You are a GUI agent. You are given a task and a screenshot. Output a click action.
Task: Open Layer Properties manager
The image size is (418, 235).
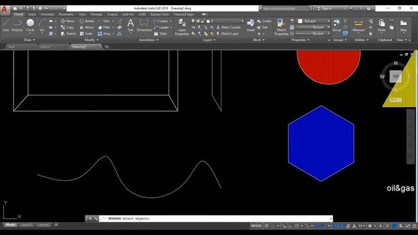182,27
